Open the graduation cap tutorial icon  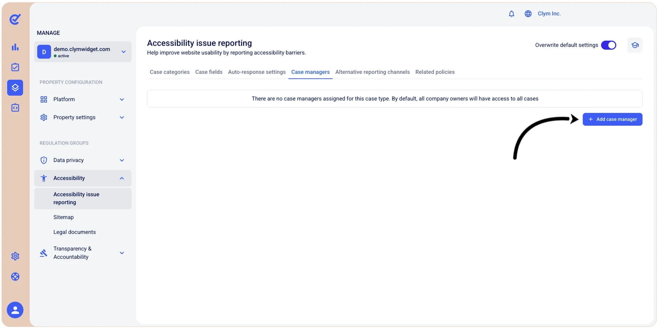[x=635, y=45]
